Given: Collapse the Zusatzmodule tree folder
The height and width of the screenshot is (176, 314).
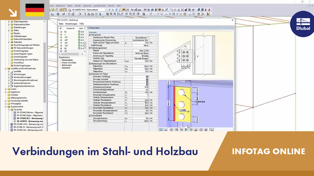Looking at the screenshot, I should (x=6, y=107).
